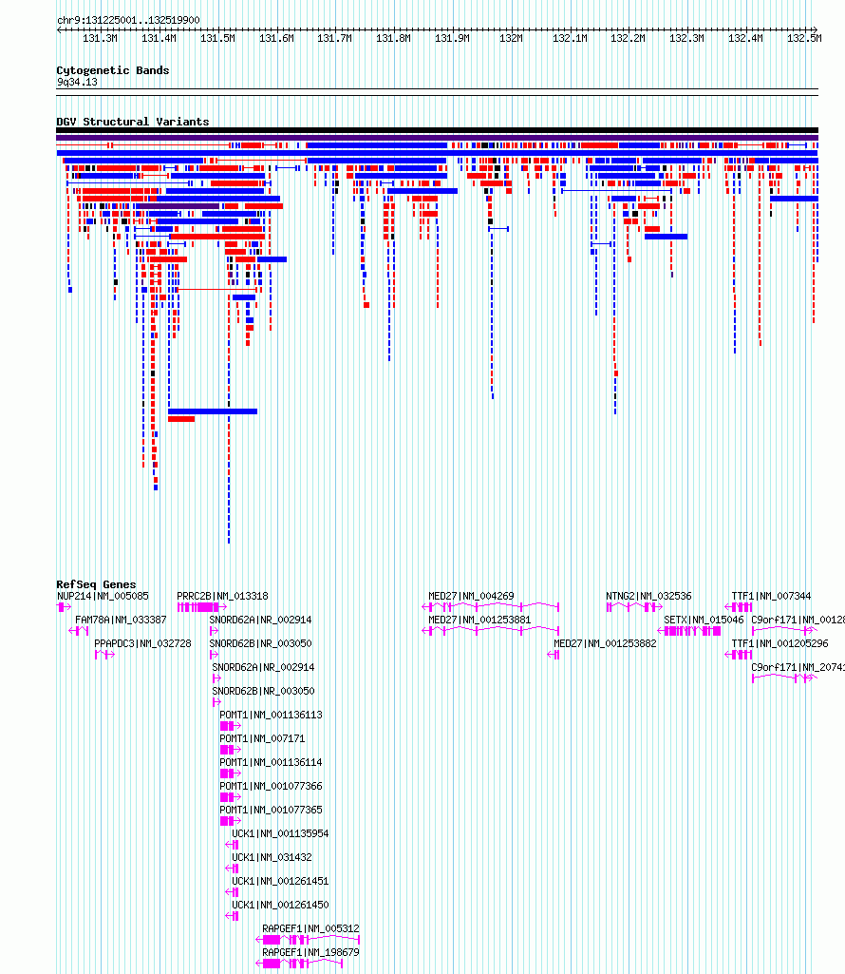This screenshot has width=845, height=974.
Task: Click the 131.5M mark on the ruler
Action: click(x=217, y=39)
